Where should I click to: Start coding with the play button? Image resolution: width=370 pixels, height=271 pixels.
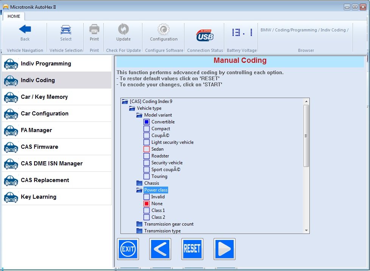(x=225, y=249)
